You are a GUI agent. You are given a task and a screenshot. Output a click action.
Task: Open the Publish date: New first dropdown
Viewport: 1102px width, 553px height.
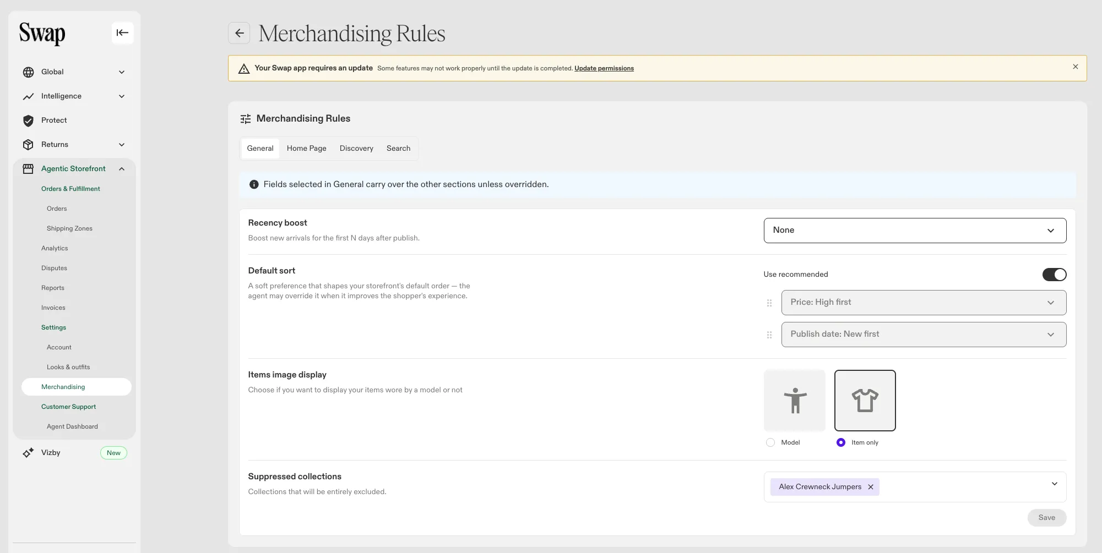click(x=924, y=335)
